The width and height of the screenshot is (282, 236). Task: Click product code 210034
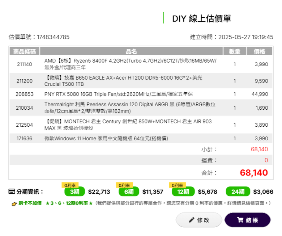pos(25,108)
